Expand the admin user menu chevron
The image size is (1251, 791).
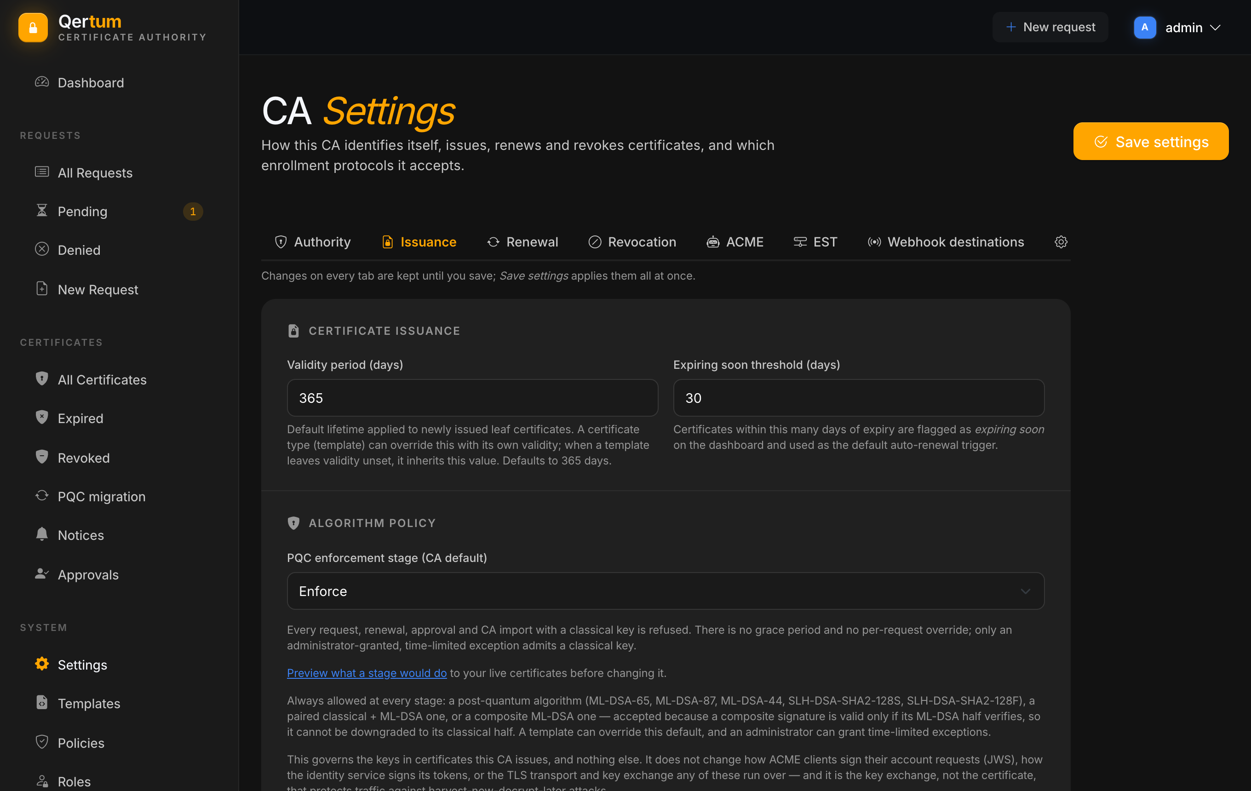(x=1215, y=28)
